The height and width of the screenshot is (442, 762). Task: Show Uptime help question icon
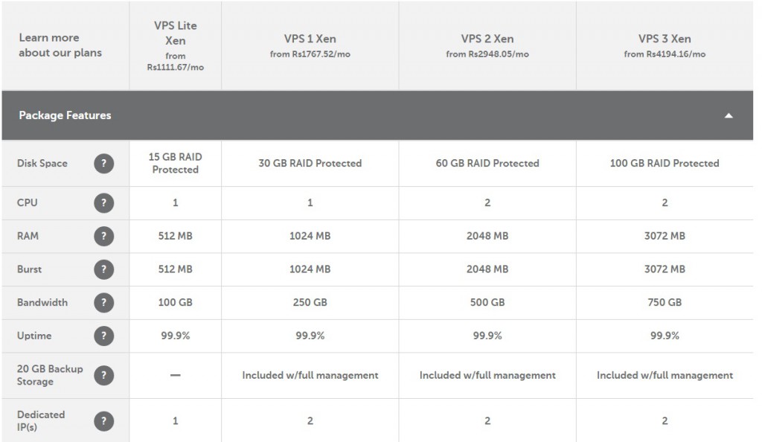[103, 336]
